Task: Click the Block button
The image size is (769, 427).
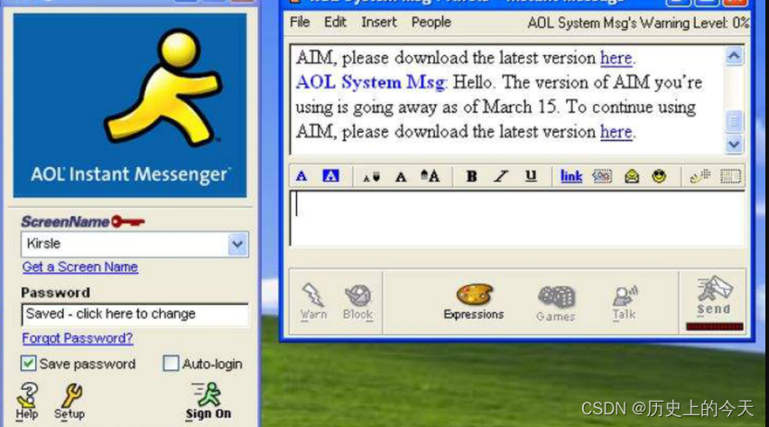Action: 358,302
